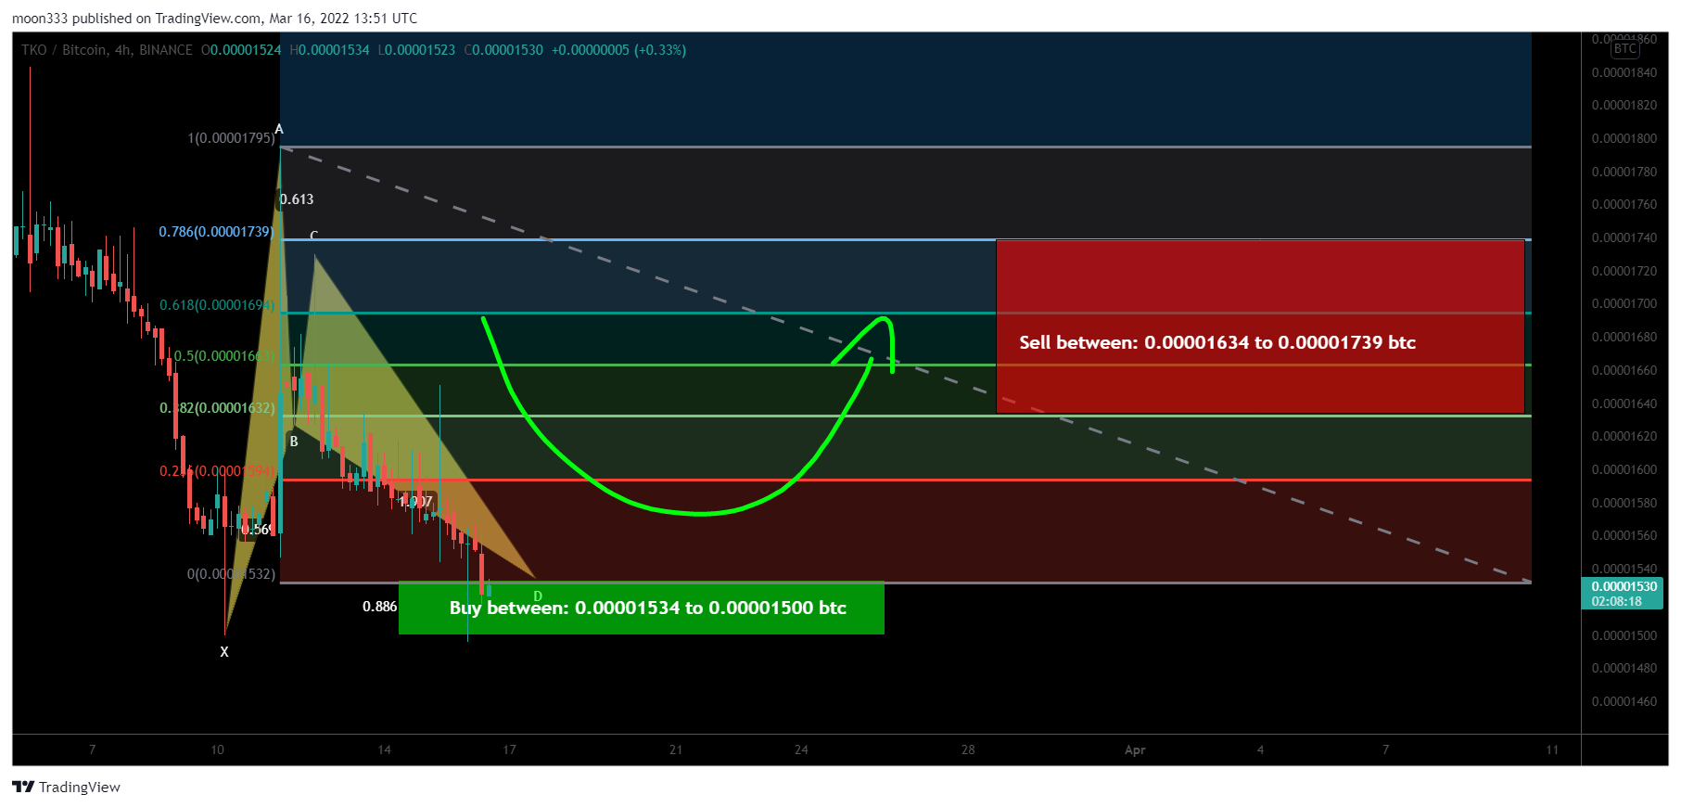Click the Fib level label 0.786(0.00001739)
Screen dimensions: 1681x807
click(x=216, y=231)
